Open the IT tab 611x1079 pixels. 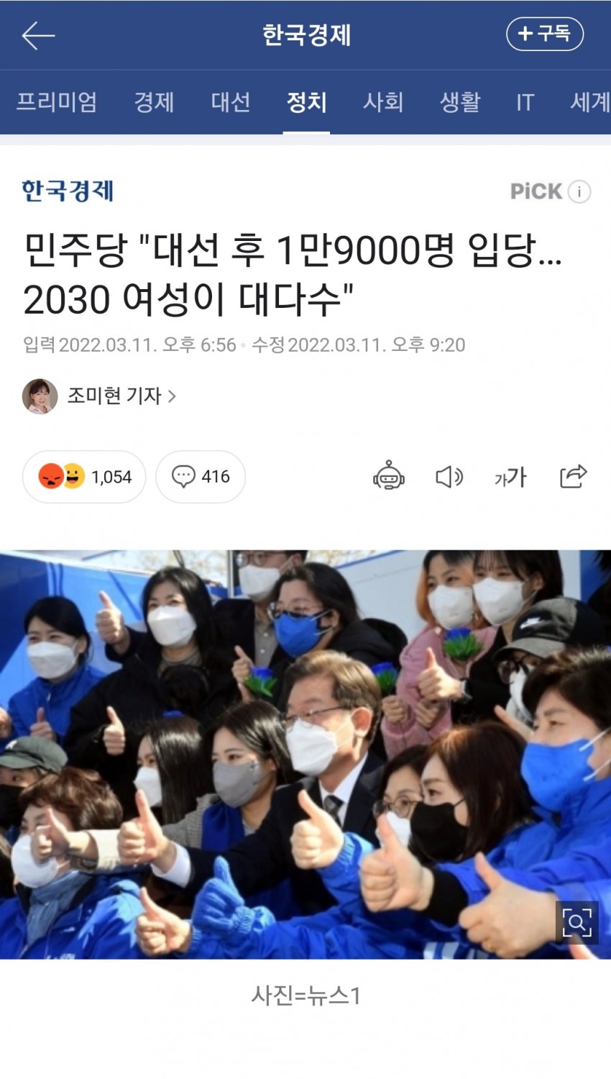tap(525, 103)
